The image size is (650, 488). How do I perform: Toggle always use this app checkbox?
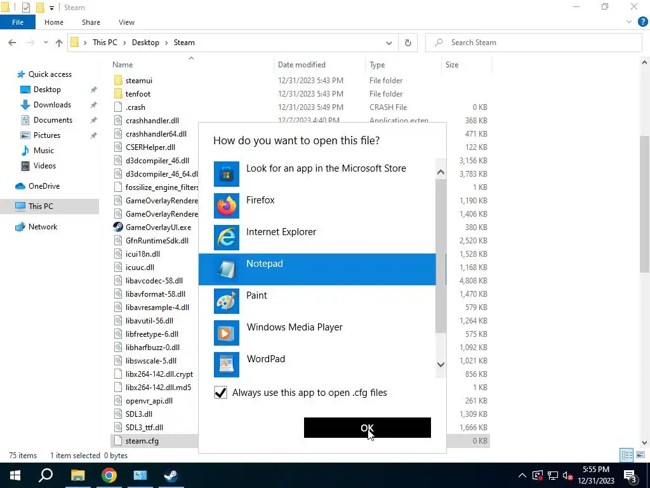220,393
